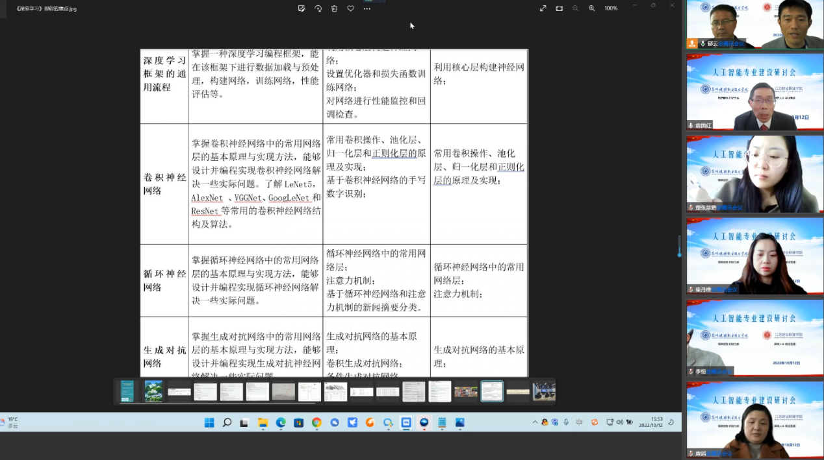Click the 100% zoom level indicator
The image size is (824, 460).
point(611,8)
